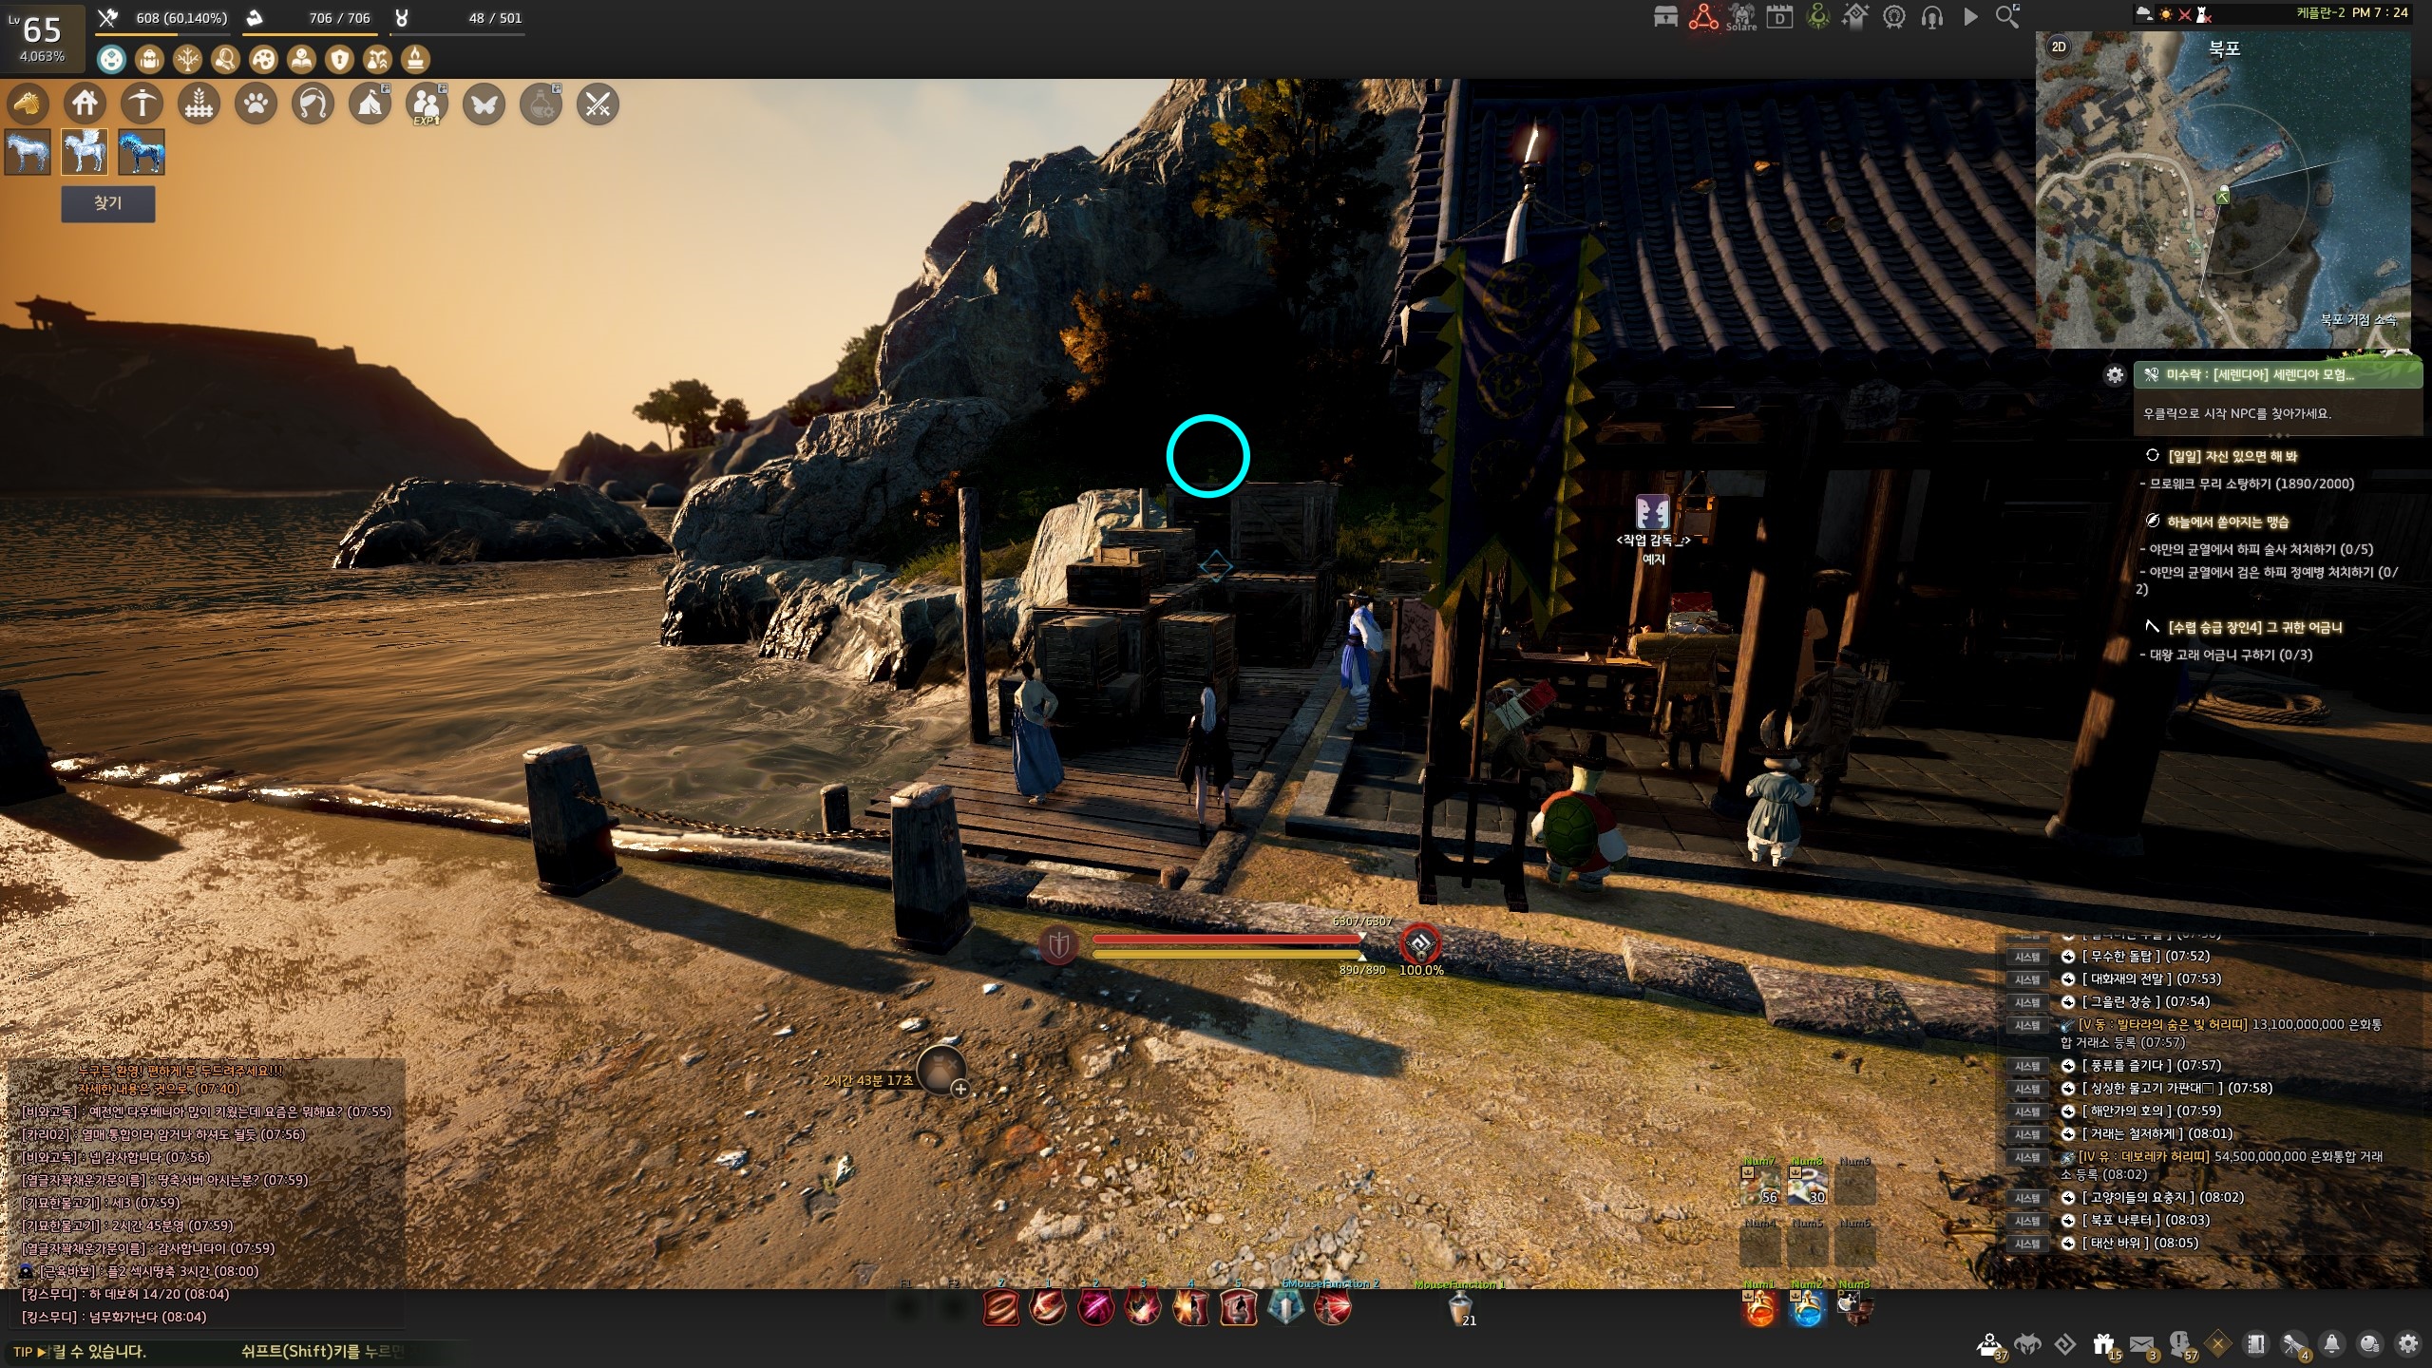Viewport: 2432px width, 1368px height.
Task: Toggle voice chat headset icon
Action: point(1931,16)
